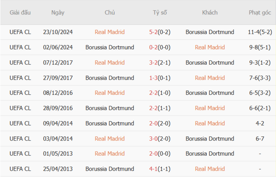
Task: Click Real Madrid in the 23/10/2024 row
Action: [110, 32]
